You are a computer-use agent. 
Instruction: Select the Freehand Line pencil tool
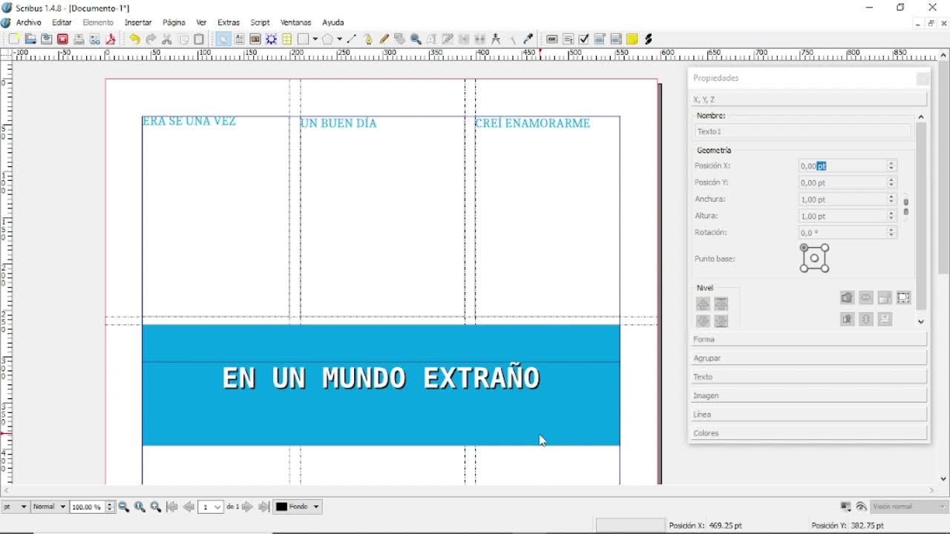click(384, 39)
